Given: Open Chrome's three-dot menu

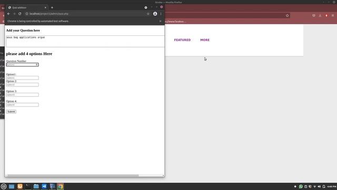Looking at the screenshot, I should [161, 14].
